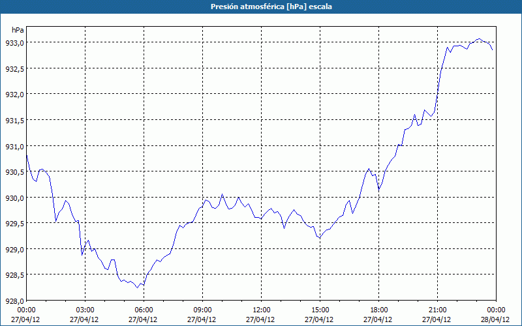Click the pressure peak point near 23:00
The height and width of the screenshot is (326, 522).
479,39
